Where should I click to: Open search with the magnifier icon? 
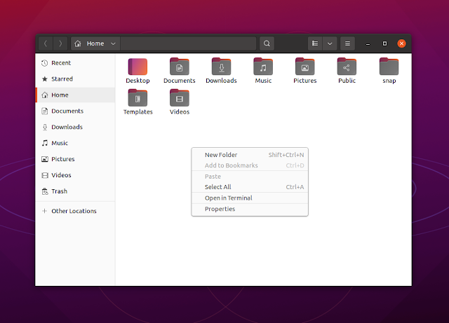point(267,43)
